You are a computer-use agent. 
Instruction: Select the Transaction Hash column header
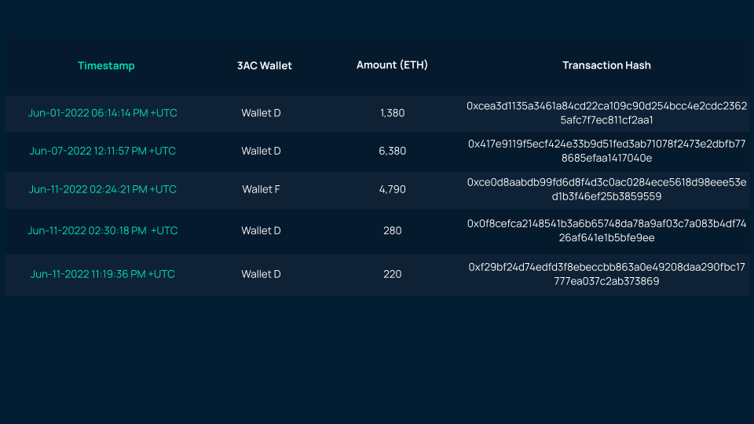pos(606,65)
